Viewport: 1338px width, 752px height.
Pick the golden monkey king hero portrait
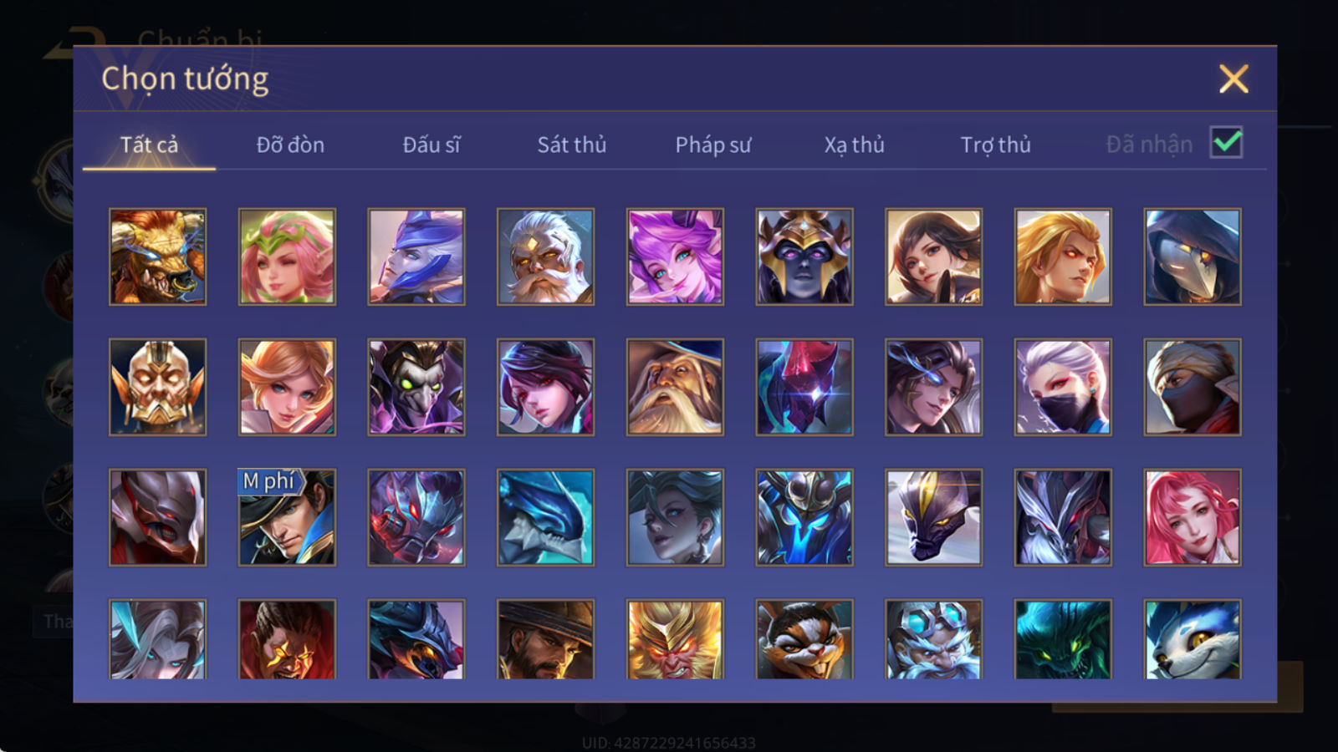[x=675, y=639]
